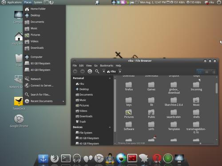The height and width of the screenshot is (166, 222).
Task: Select the Templates folder icon
Action: (174, 124)
